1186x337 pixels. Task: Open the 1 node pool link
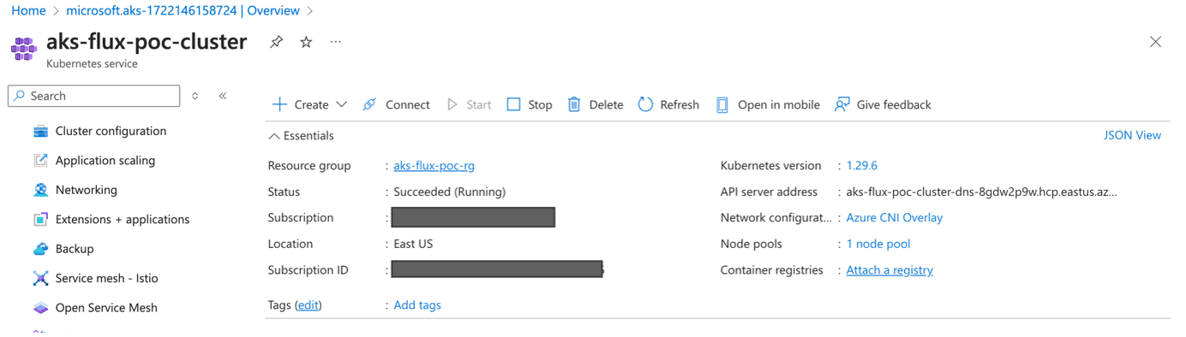[878, 244]
